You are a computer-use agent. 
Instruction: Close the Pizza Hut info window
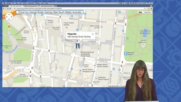(x=93, y=34)
